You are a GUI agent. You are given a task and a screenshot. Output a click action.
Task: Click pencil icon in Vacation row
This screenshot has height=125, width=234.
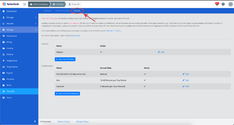point(183,86)
